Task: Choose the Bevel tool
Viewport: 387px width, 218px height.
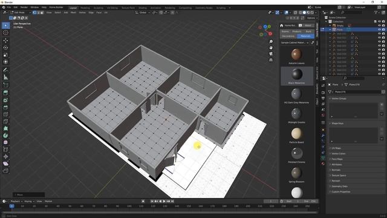Action: 5,107
